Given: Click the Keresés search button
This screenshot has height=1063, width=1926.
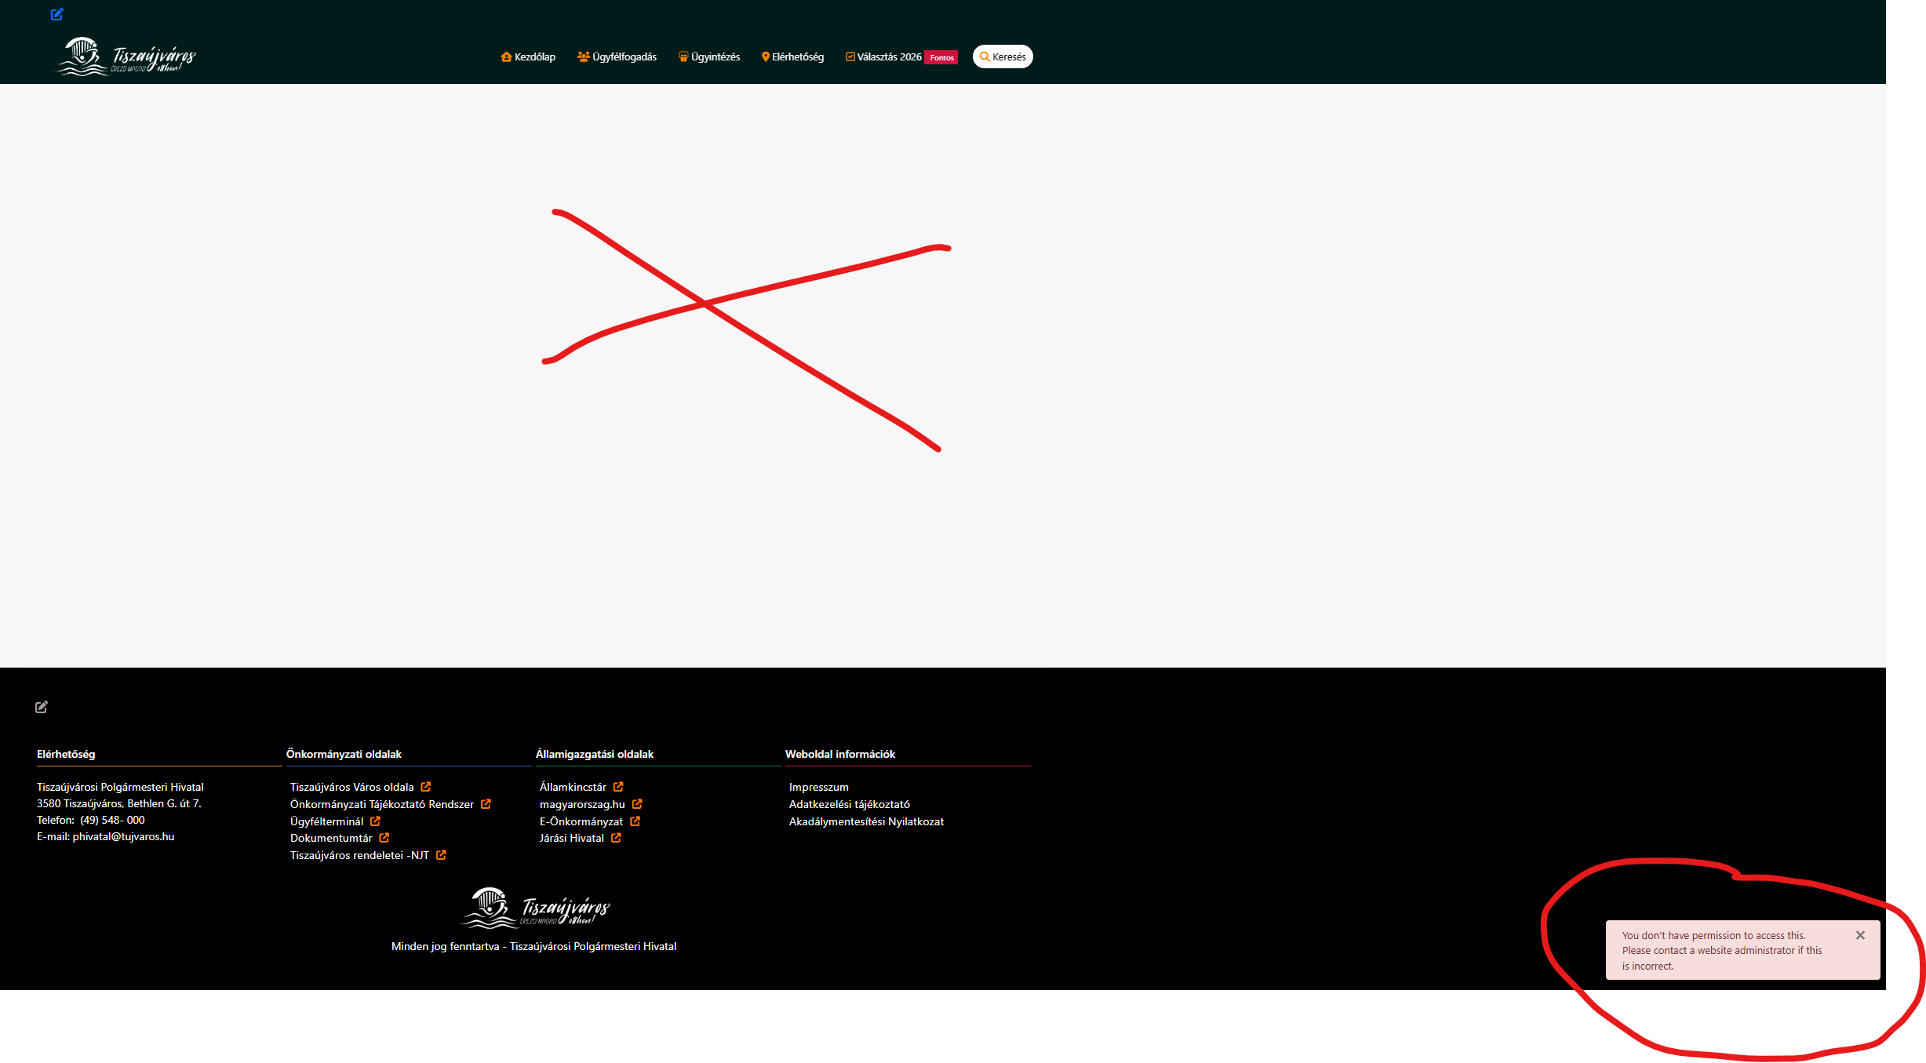Looking at the screenshot, I should [x=1003, y=57].
